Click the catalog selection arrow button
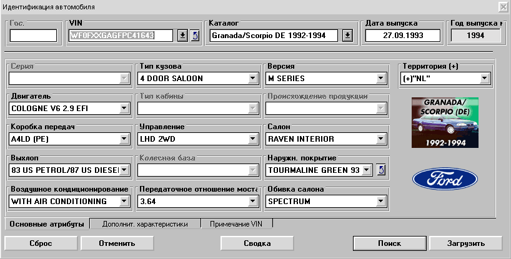Image resolution: width=511 pixels, height=259 pixels. [347, 35]
